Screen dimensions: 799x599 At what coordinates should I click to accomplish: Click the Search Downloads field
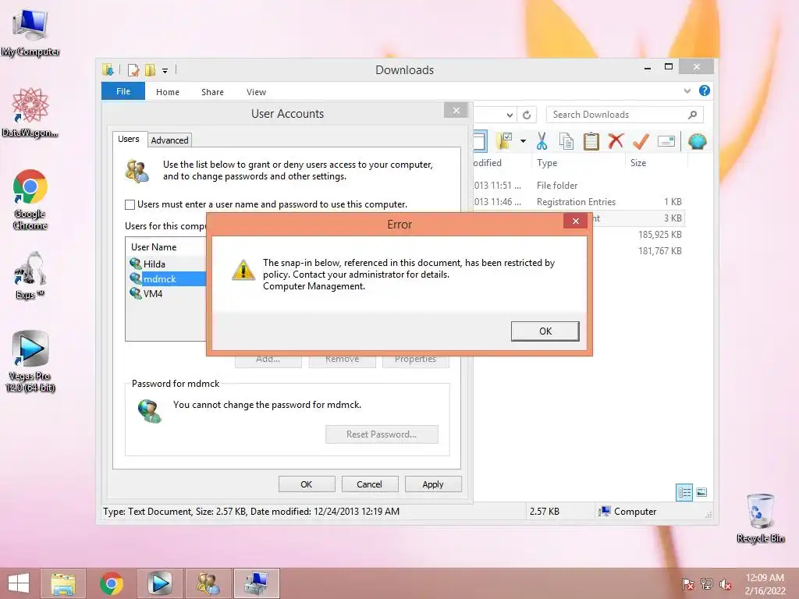[x=625, y=115]
